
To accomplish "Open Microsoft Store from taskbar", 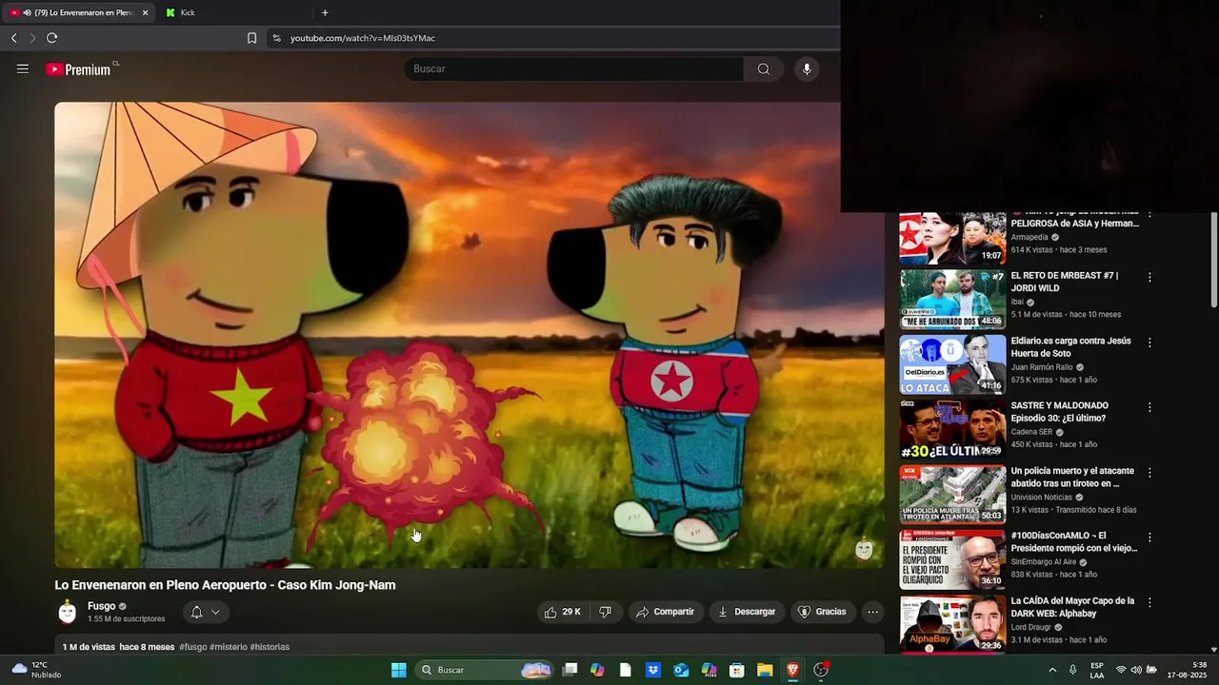I will 737,670.
